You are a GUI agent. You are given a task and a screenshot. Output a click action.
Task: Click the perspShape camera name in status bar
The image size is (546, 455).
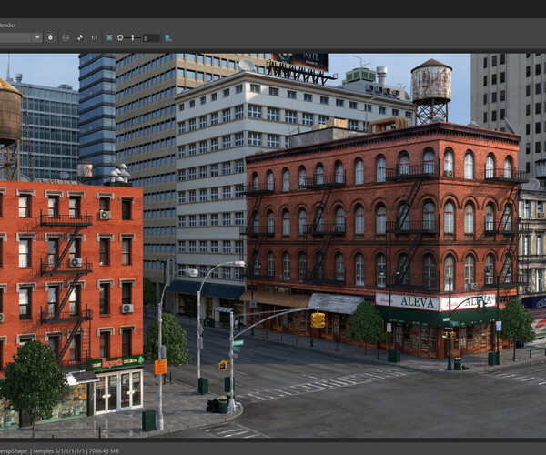tap(14, 450)
